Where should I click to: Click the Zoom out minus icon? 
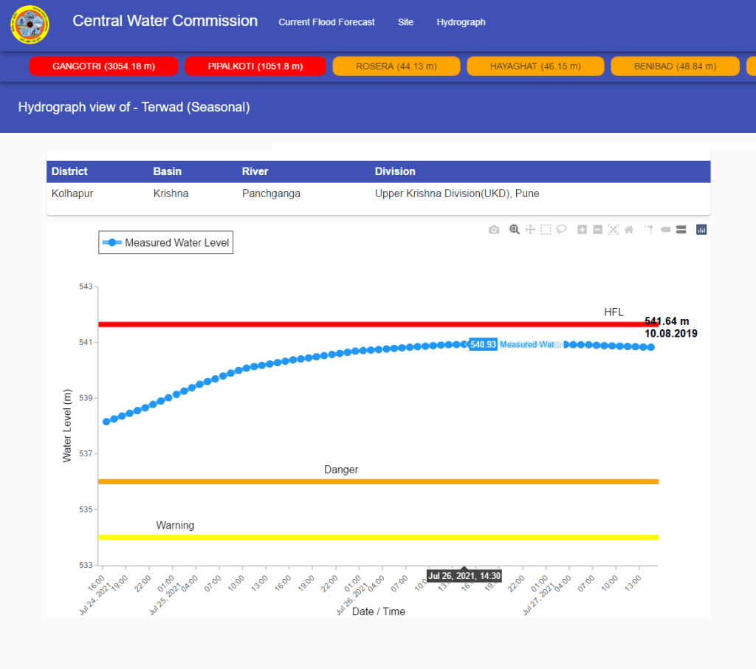coord(597,230)
